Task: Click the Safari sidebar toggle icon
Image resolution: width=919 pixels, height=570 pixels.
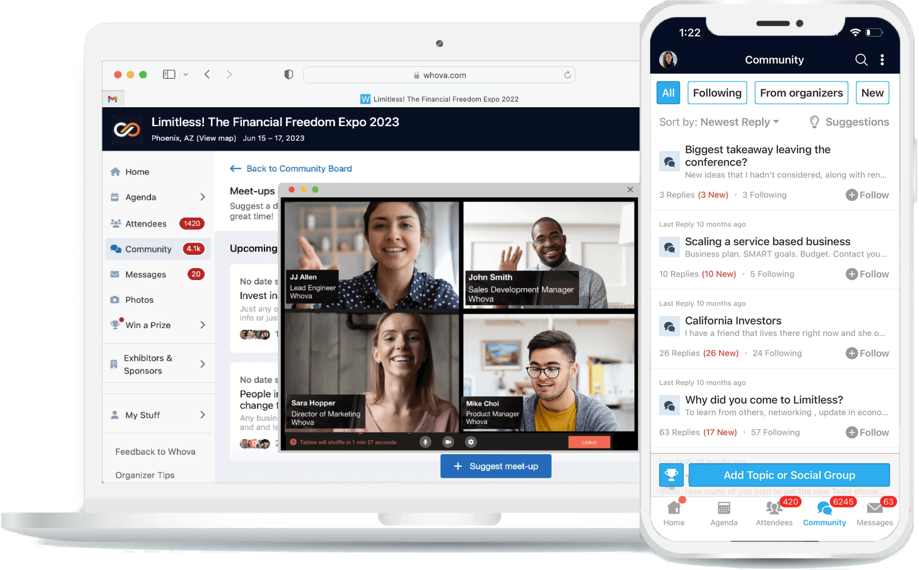Action: [169, 75]
